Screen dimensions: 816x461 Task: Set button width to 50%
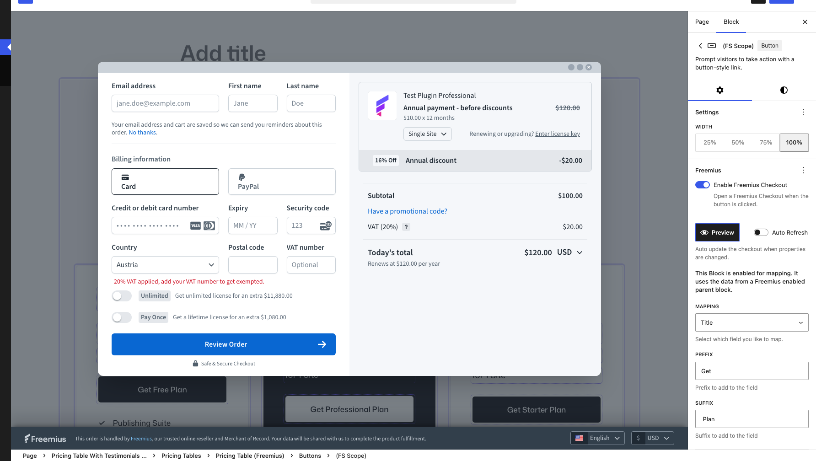[737, 143]
